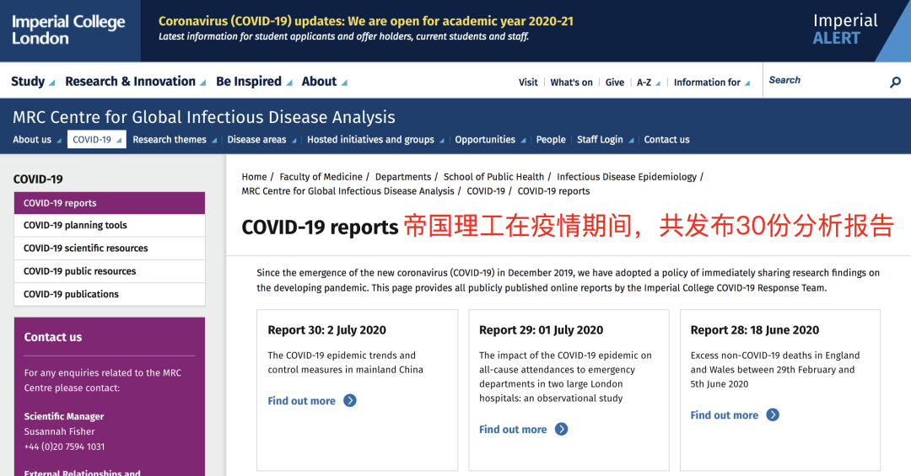The height and width of the screenshot is (476, 911).
Task: Click the Staff Login link
Action: pos(600,140)
